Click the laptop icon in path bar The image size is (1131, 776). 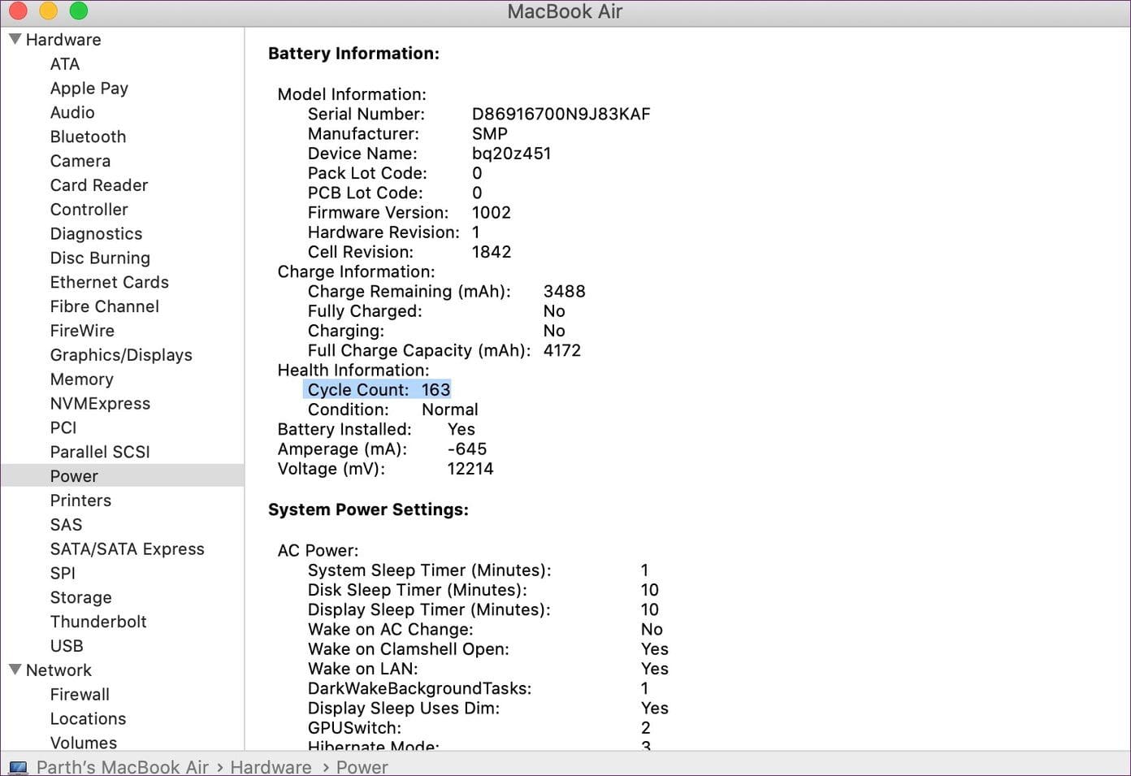click(x=18, y=767)
